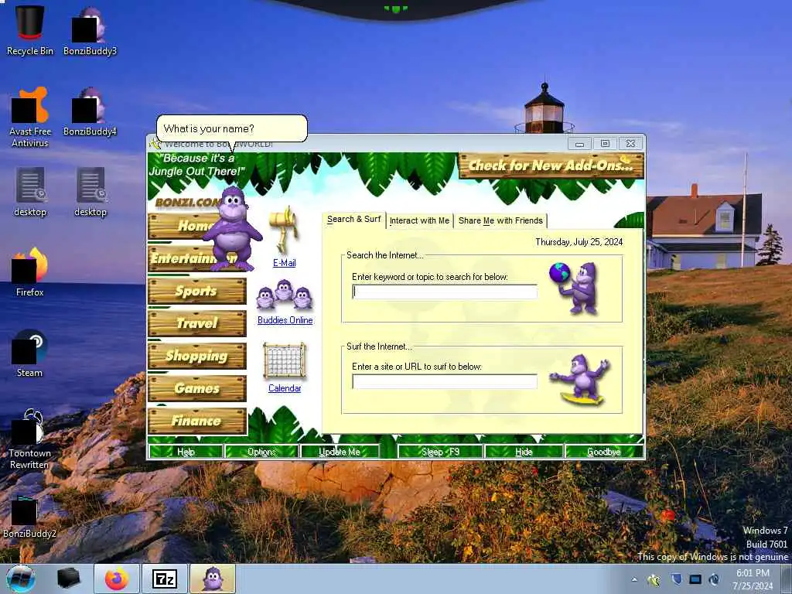
Task: Open the BonziBuddy2 desktop shortcut
Action: [x=30, y=516]
